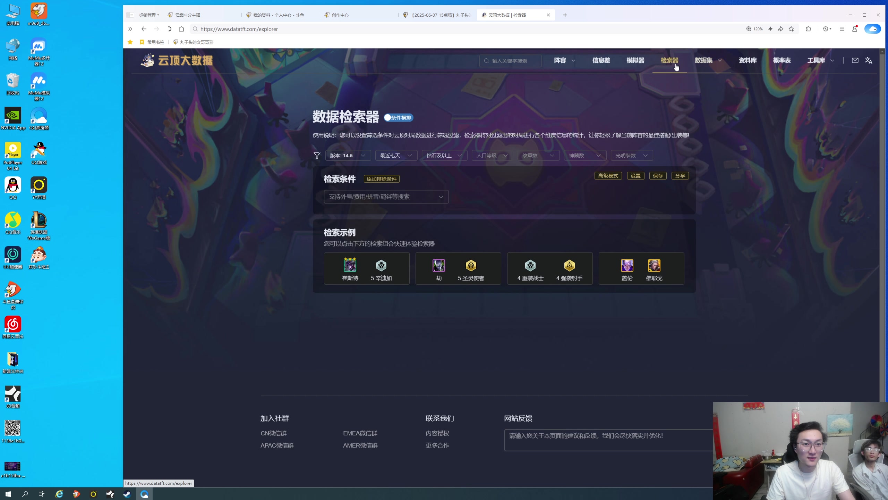Expand the 纹章数 dropdown

point(538,156)
